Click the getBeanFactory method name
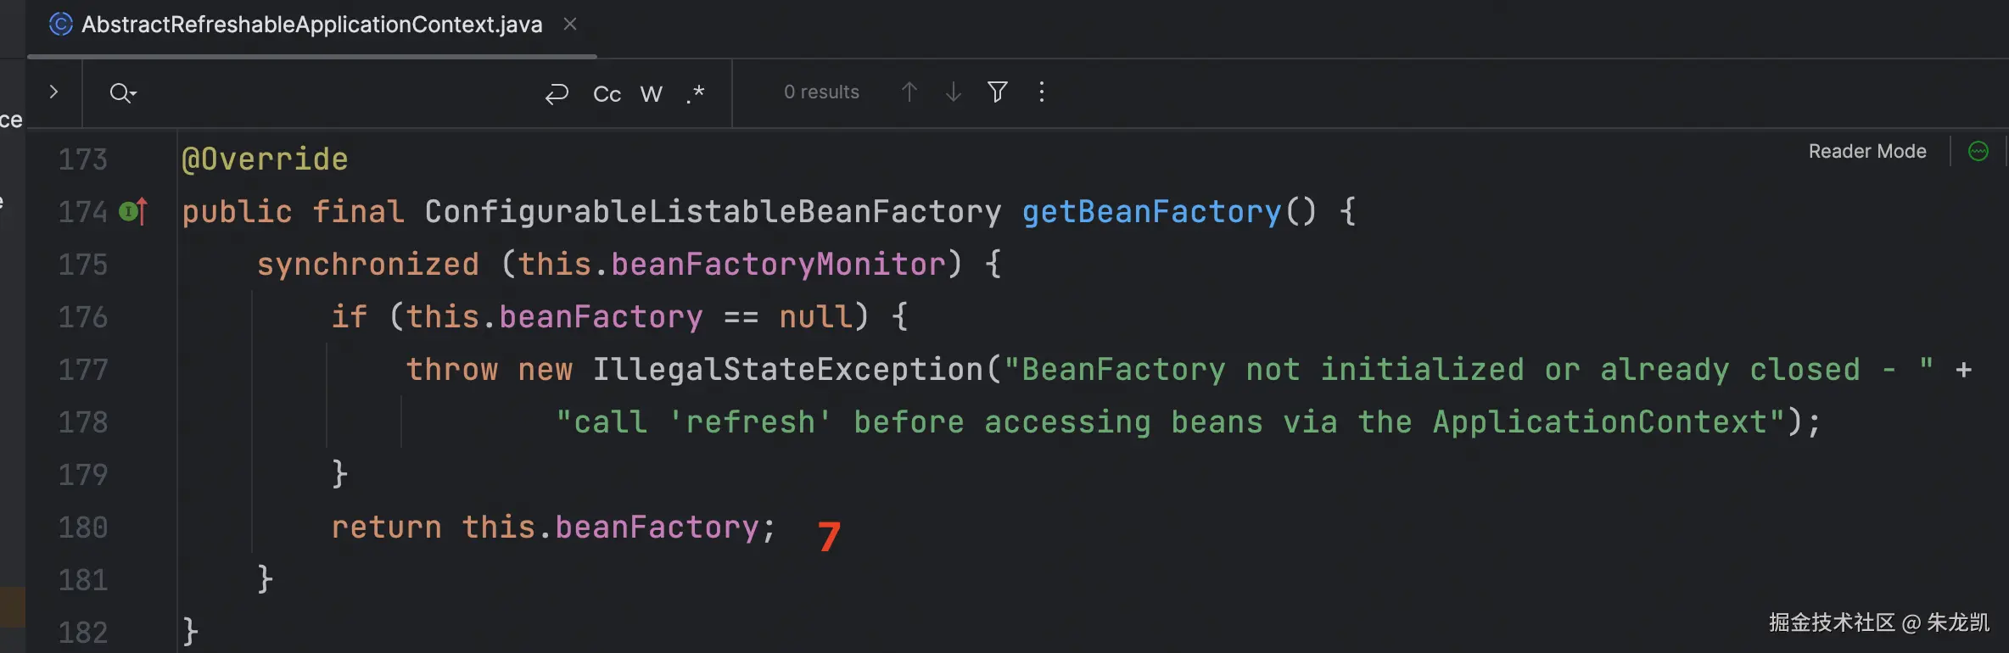 click(1151, 211)
